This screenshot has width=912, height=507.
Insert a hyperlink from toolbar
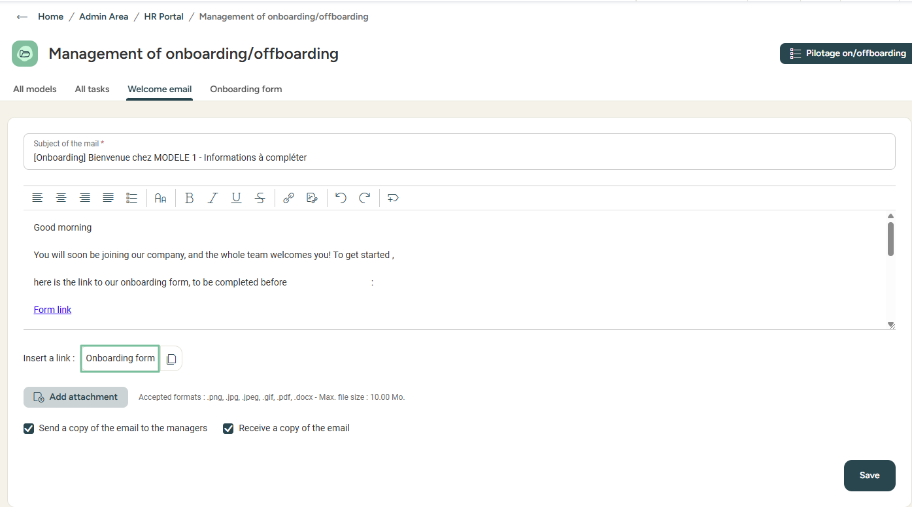288,198
